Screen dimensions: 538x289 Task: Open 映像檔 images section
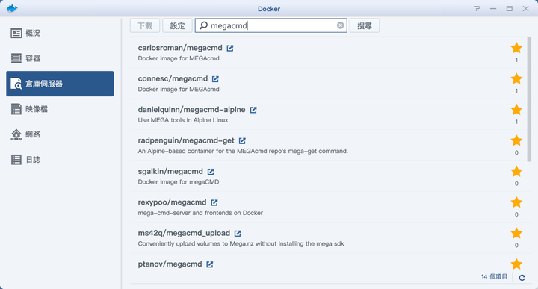point(60,109)
